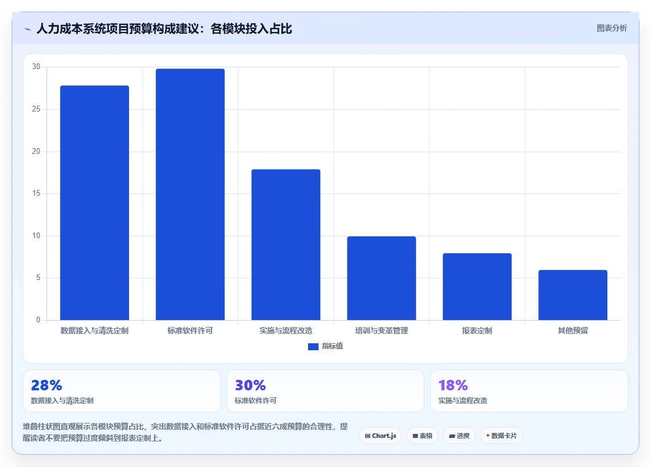Open the 30% 标准软件许可 card
The image size is (651, 467).
tap(325, 391)
